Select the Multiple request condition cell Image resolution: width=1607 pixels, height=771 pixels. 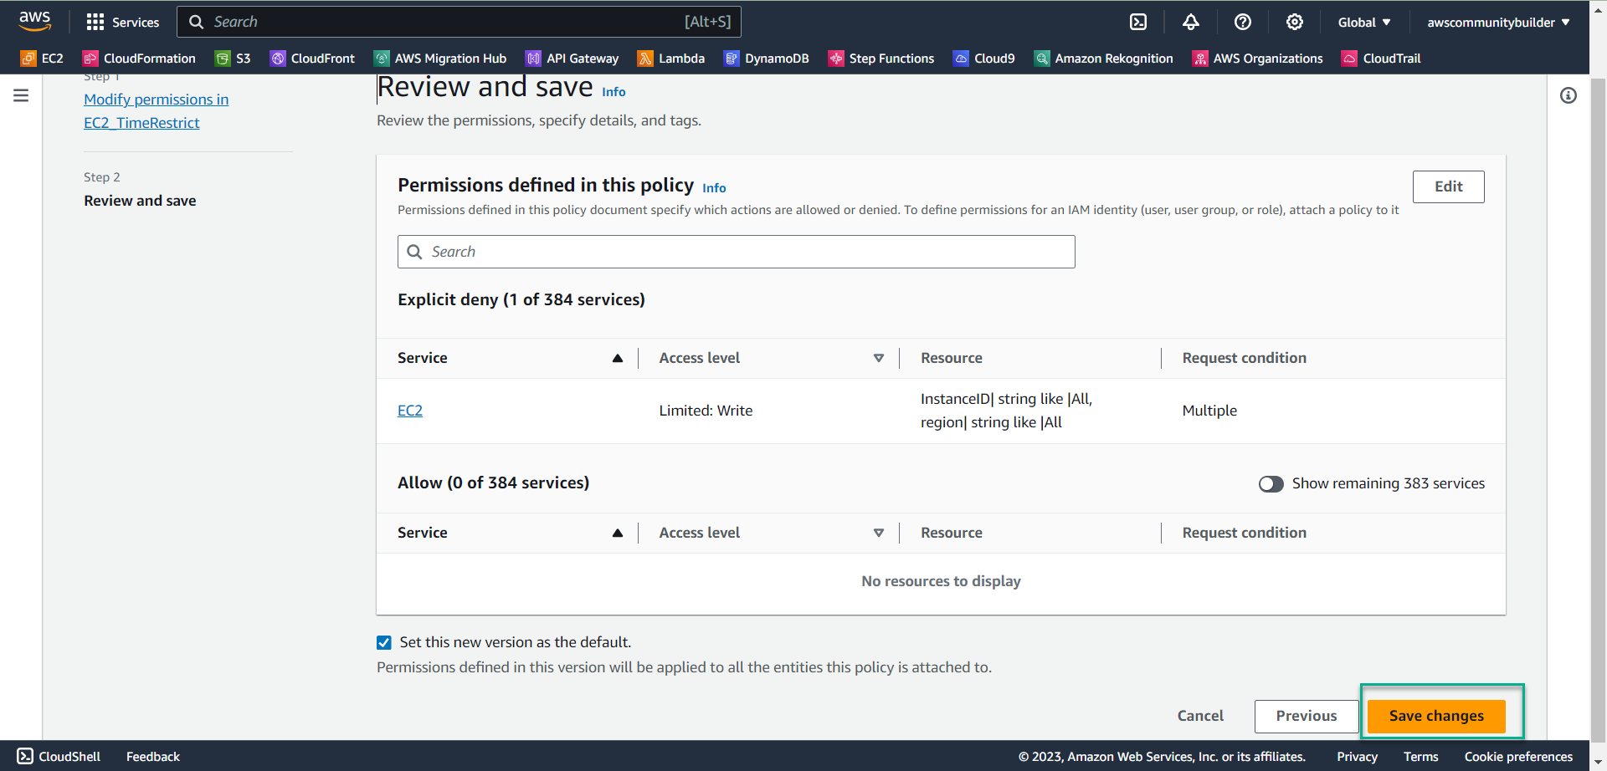[1209, 411]
